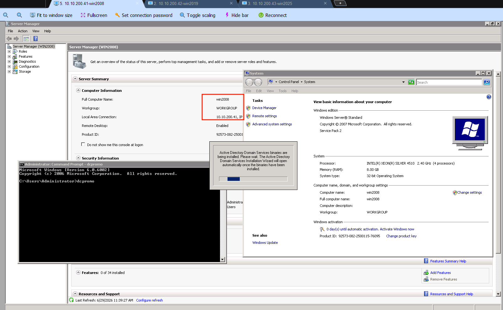The height and width of the screenshot is (310, 503).
Task: Select the Diagnostics icon in the tree
Action: pos(15,61)
